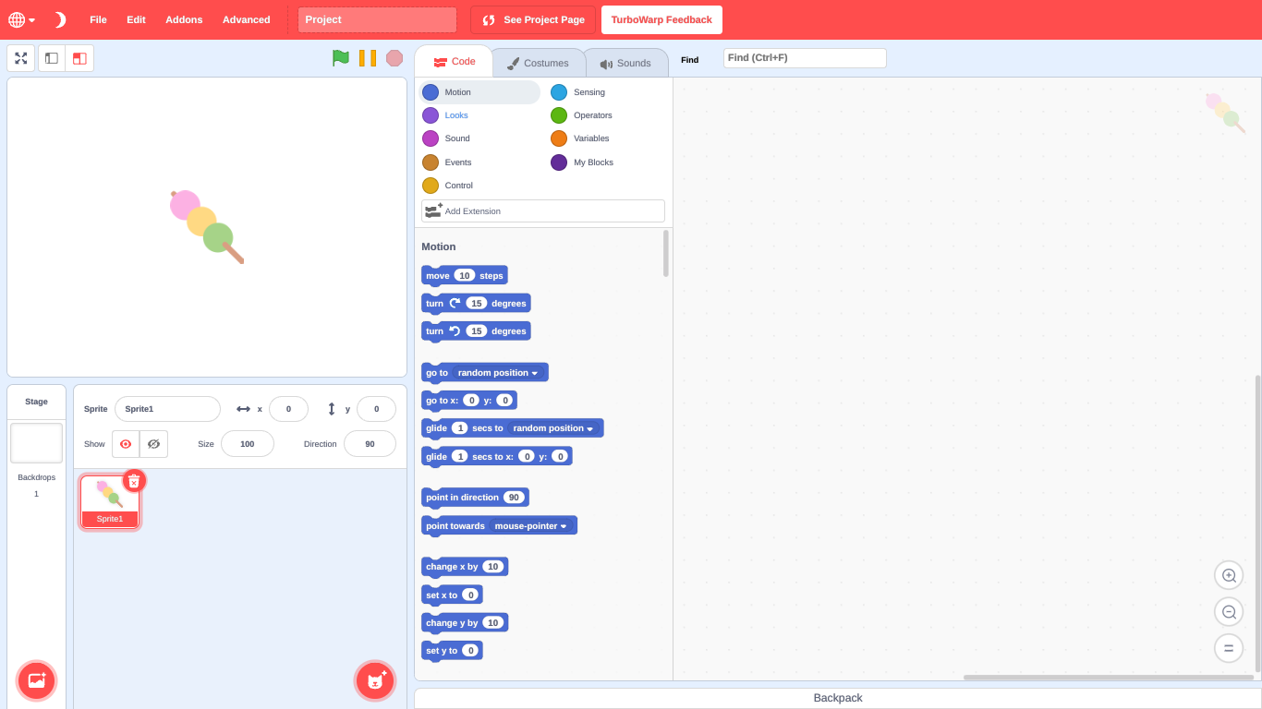This screenshot has width=1262, height=709.
Task: Click the See Project Page button
Action: coord(533,19)
